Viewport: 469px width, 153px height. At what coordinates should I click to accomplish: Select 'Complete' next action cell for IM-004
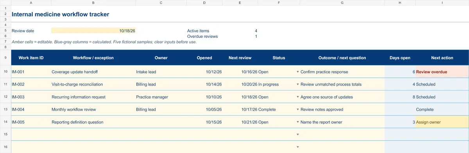click(442, 109)
